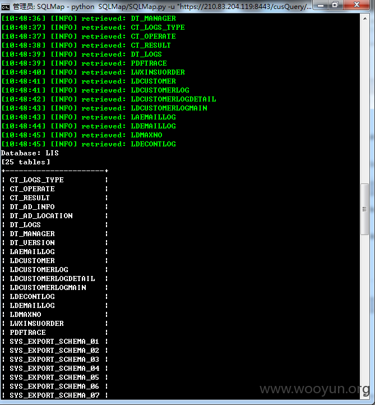Click table row SYS_EXPORT_SCHEMA_04
The height and width of the screenshot is (405, 375).
coord(55,369)
